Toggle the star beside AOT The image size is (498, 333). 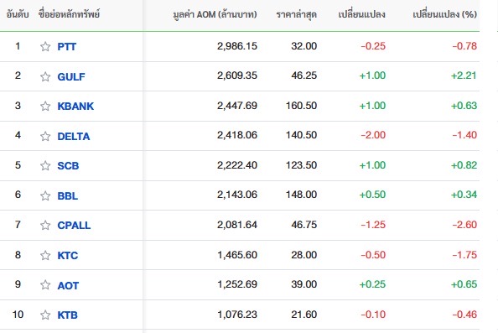pos(45,284)
